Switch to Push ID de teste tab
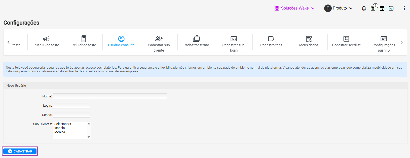 click(46, 45)
